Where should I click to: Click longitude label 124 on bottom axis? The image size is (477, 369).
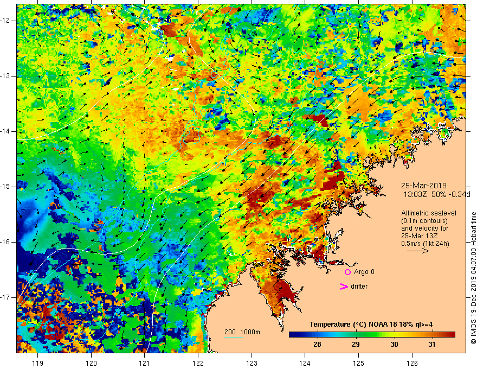pyautogui.click(x=305, y=363)
